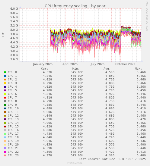This screenshot has height=166, width=150.
Task: Click the 'January 2025' x-axis label
Action: coord(43,64)
